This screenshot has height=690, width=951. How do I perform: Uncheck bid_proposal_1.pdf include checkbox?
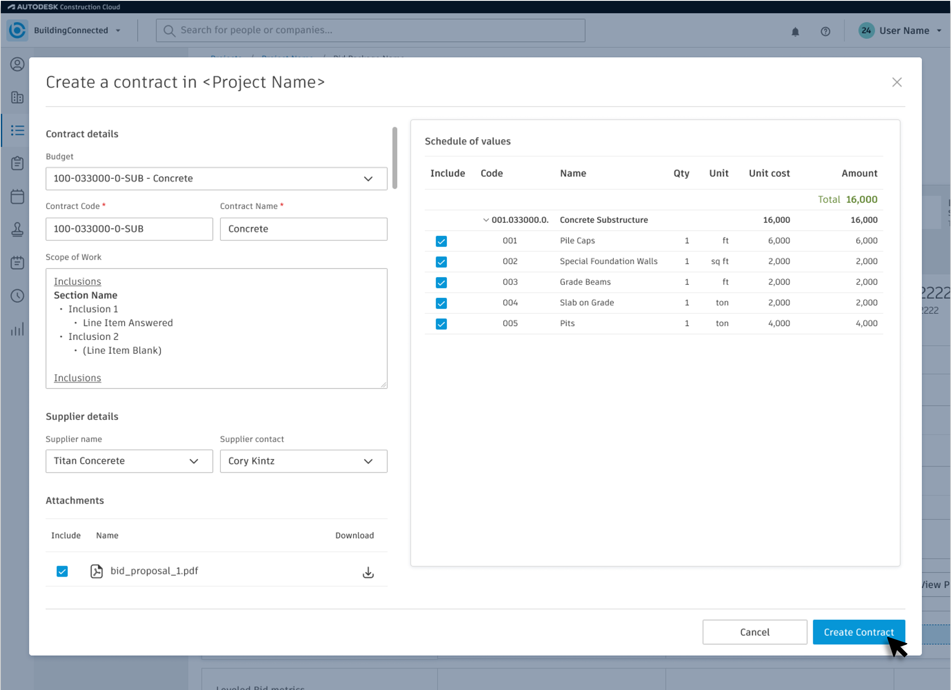(62, 571)
